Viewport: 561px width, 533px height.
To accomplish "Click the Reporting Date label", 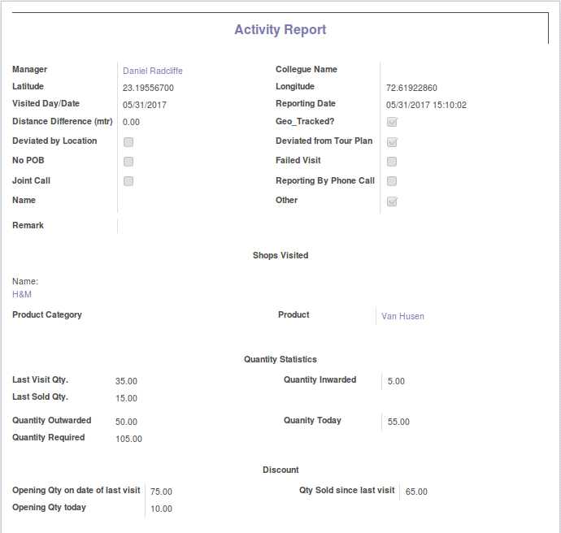I will [x=306, y=104].
